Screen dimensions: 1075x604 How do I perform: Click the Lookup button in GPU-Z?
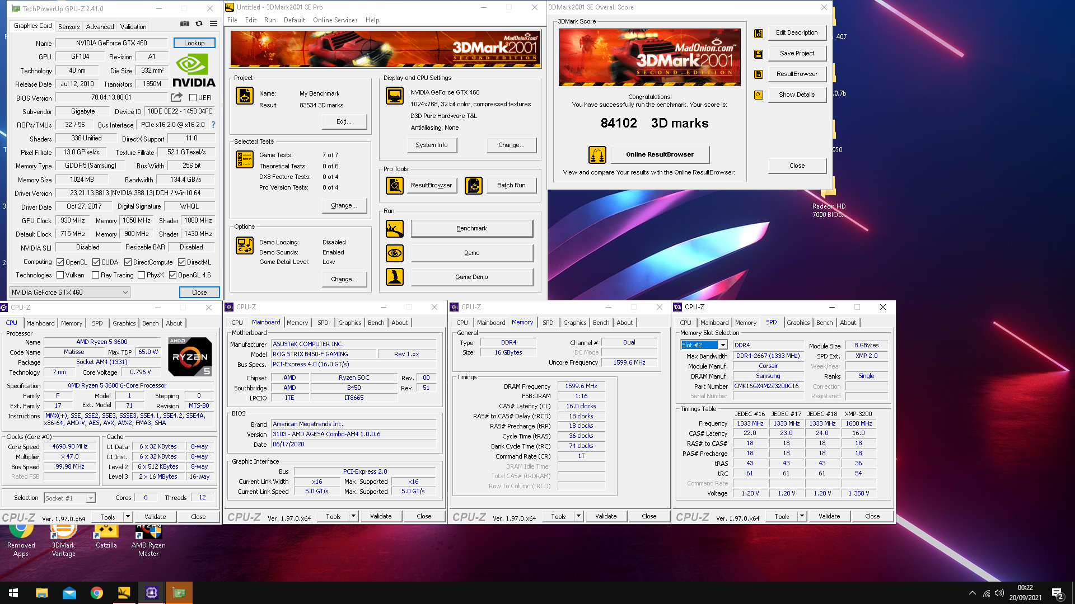(194, 43)
